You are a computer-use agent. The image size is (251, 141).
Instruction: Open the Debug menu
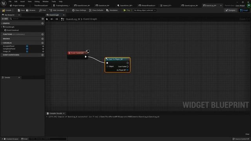pos(37,2)
